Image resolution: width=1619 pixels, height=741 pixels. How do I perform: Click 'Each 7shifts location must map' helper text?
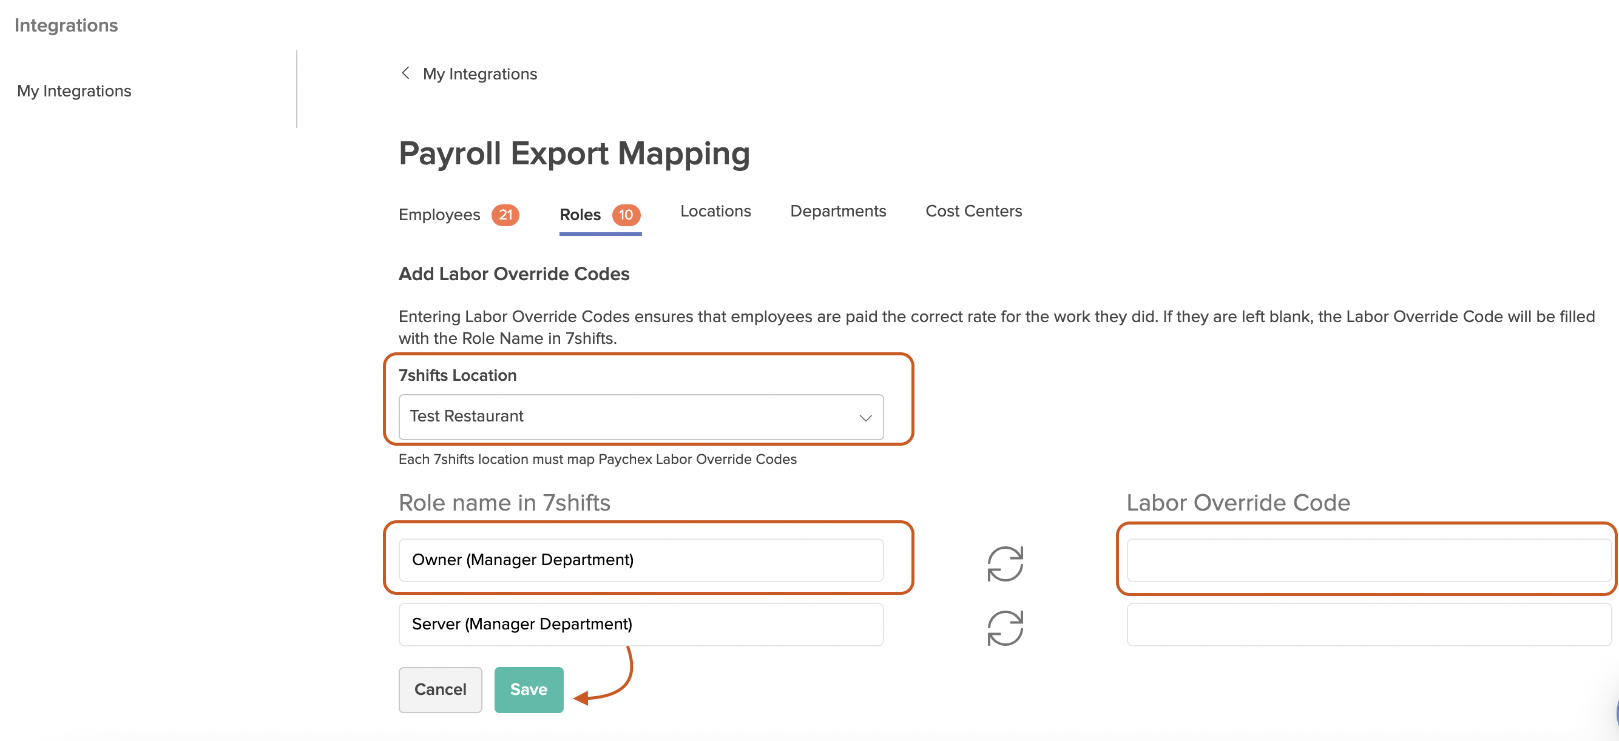597,459
